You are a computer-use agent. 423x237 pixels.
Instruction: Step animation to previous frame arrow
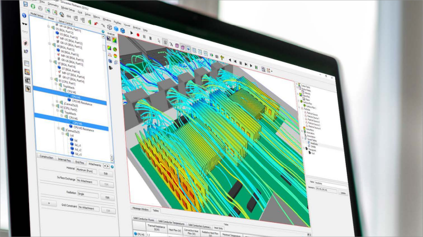[229, 60]
